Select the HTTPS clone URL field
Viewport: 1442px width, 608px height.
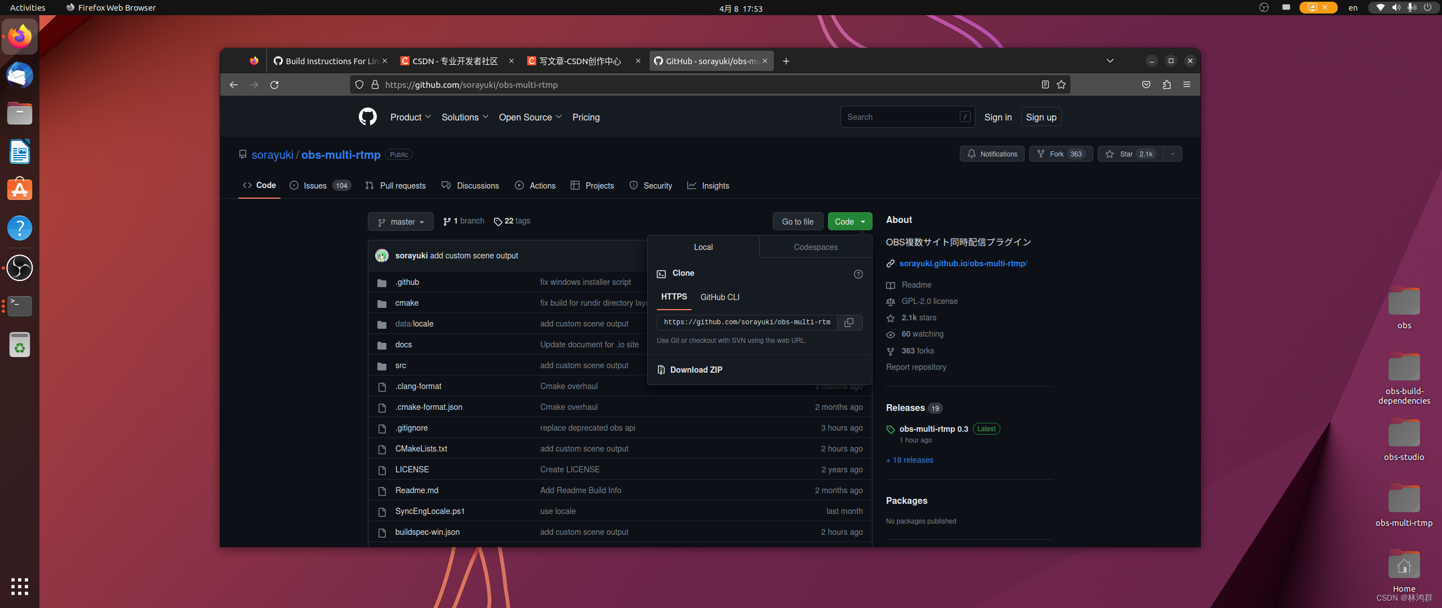[747, 323]
